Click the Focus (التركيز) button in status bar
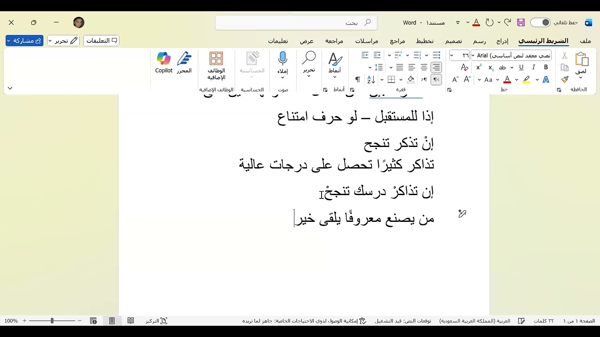Screen dimensions: 600x337 (x=157, y=321)
